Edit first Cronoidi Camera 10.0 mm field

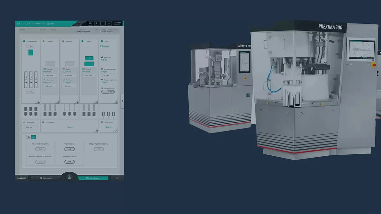pyautogui.click(x=50, y=75)
